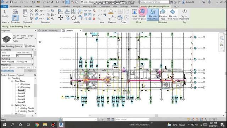The width and height of the screenshot is (227, 128).
Task: Open the Lantai 2 floor plan
Action: [22, 93]
